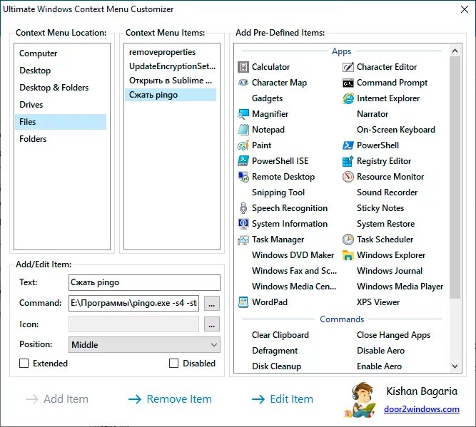
Task: Add Close Hanged Apps command
Action: pyautogui.click(x=393, y=335)
